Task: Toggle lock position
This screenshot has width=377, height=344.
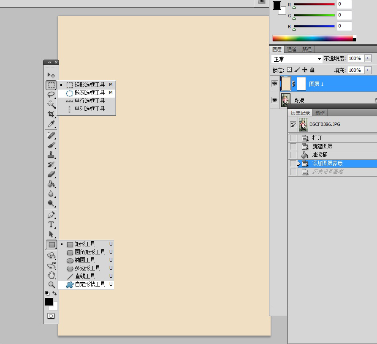Action: point(305,70)
